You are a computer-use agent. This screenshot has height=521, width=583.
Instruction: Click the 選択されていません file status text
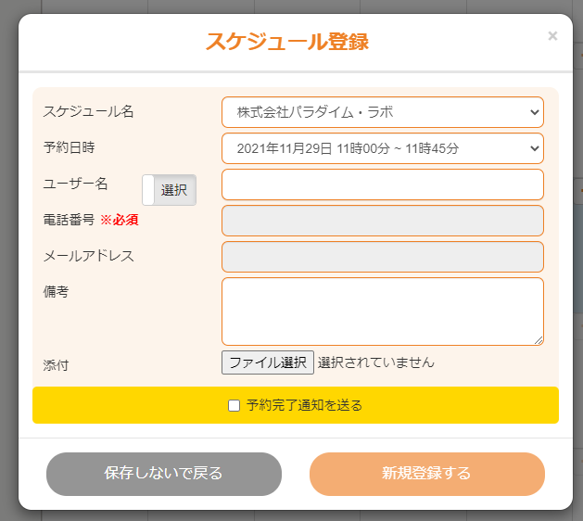pos(375,362)
